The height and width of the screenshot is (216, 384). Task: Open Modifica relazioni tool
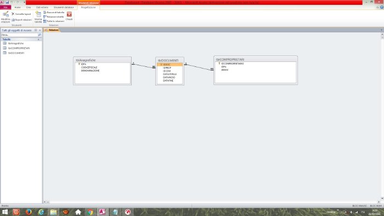5,17
